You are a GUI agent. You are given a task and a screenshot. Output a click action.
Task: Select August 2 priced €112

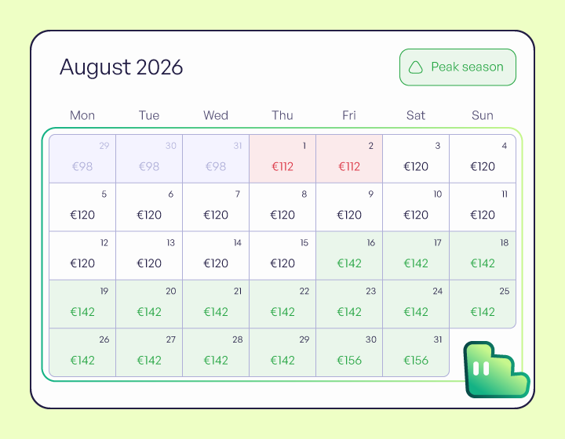(x=349, y=158)
